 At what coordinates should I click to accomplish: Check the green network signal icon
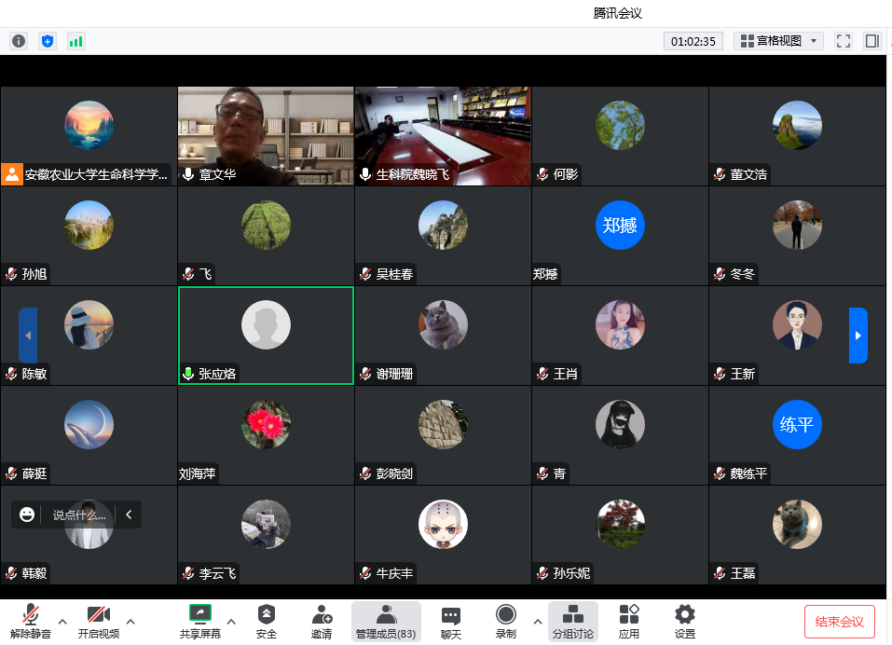75,41
